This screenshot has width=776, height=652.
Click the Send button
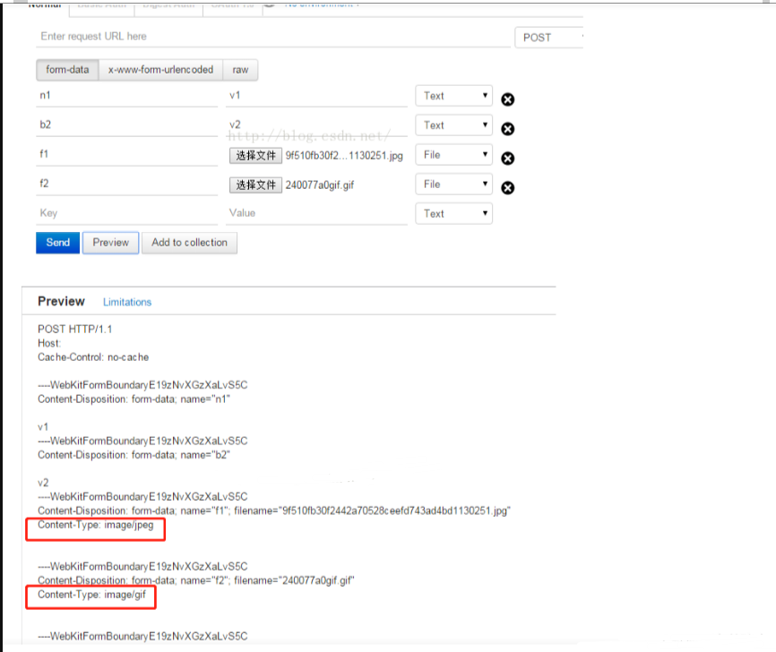pyautogui.click(x=57, y=242)
